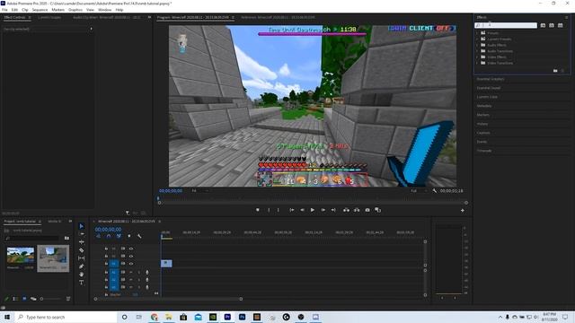Open the Clip menu

(x=25, y=10)
